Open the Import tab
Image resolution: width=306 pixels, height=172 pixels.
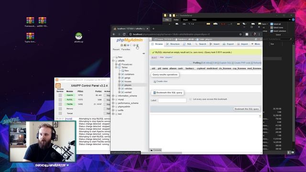tap(242, 44)
